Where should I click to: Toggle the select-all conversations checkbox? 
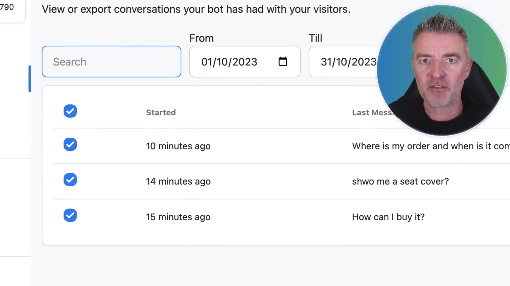[x=70, y=111]
